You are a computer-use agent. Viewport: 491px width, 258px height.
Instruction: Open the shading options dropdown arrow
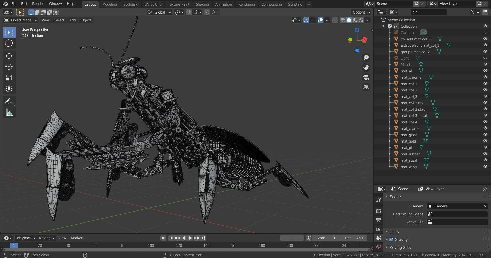tap(367, 20)
